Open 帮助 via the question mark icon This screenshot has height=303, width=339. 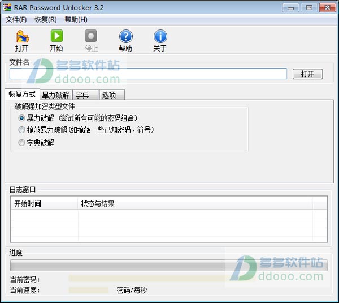tap(125, 36)
